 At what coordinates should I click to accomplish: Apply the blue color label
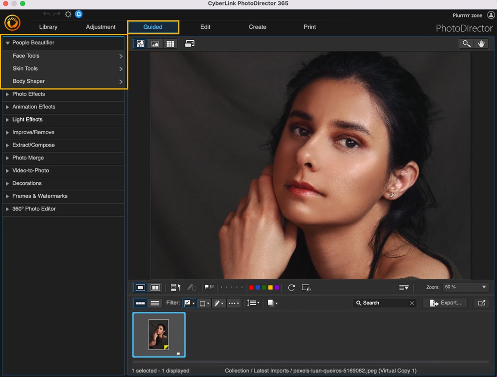[257, 287]
